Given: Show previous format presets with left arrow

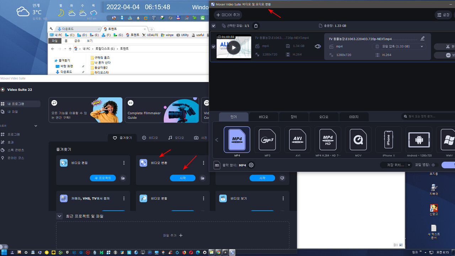Looking at the screenshot, I should (217, 140).
